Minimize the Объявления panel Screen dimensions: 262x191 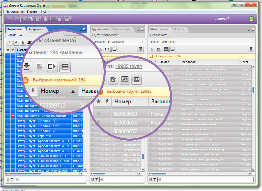[x=249, y=30]
